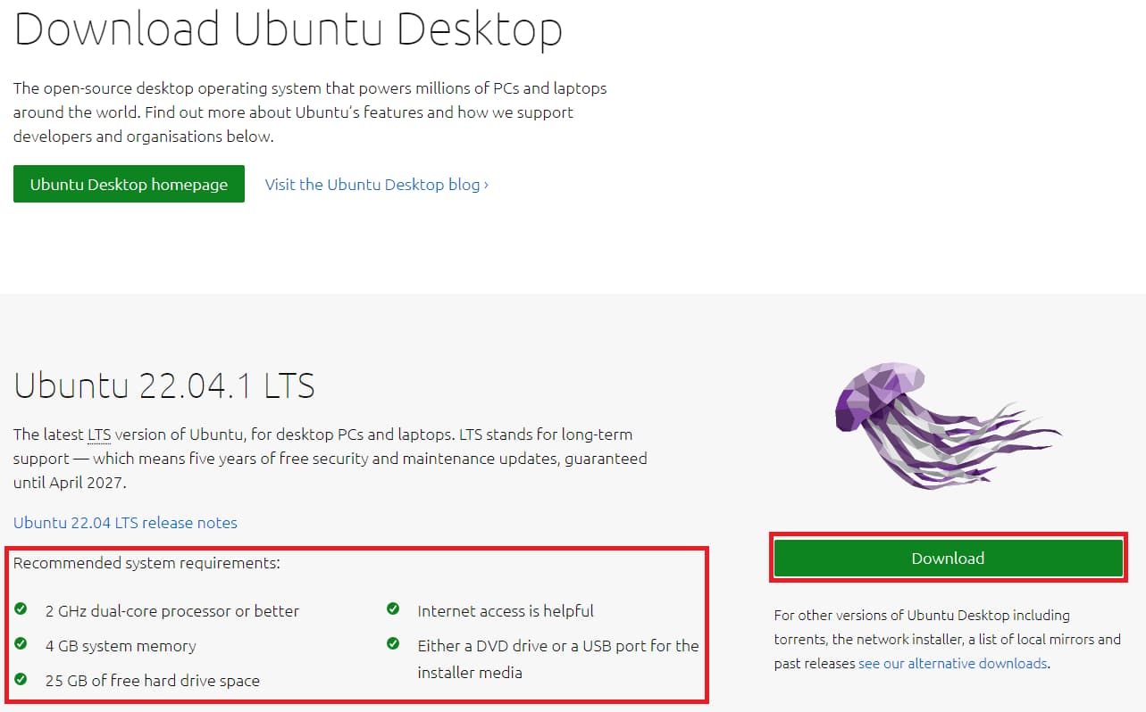The image size is (1146, 712).
Task: Click the April 2027 support guarantee text
Action: coord(71,482)
